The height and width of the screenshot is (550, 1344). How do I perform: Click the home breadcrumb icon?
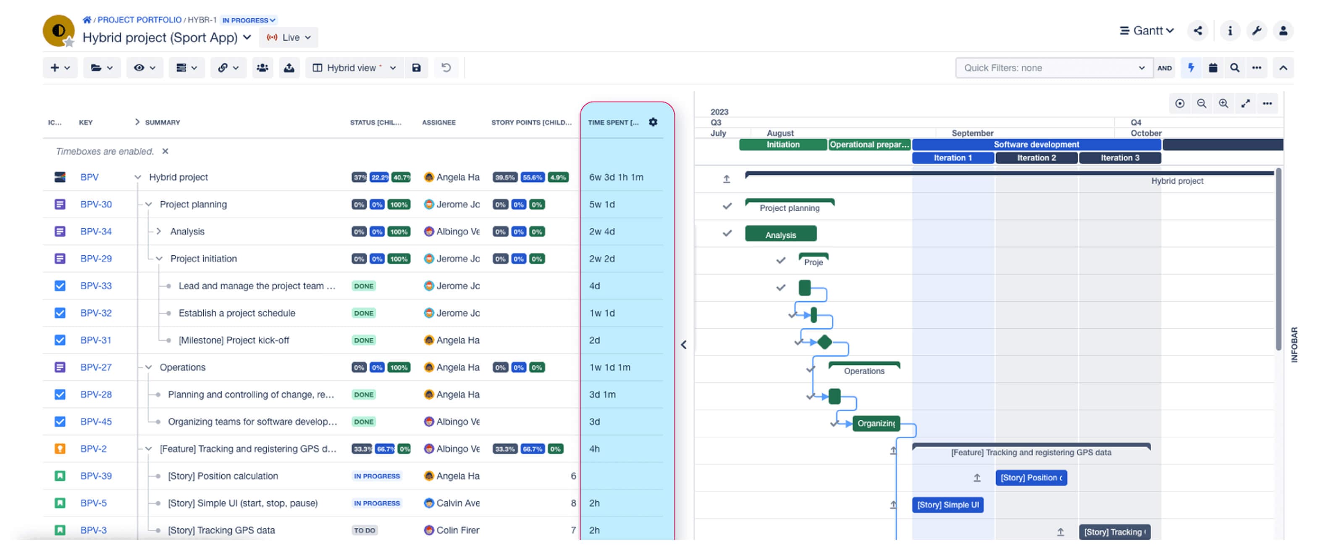[x=87, y=20]
